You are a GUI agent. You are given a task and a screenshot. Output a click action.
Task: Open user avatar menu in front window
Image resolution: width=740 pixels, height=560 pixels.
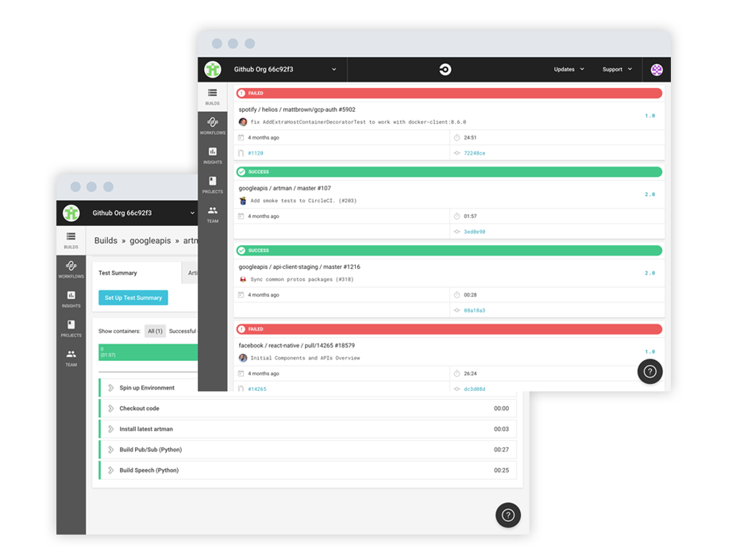point(657,69)
